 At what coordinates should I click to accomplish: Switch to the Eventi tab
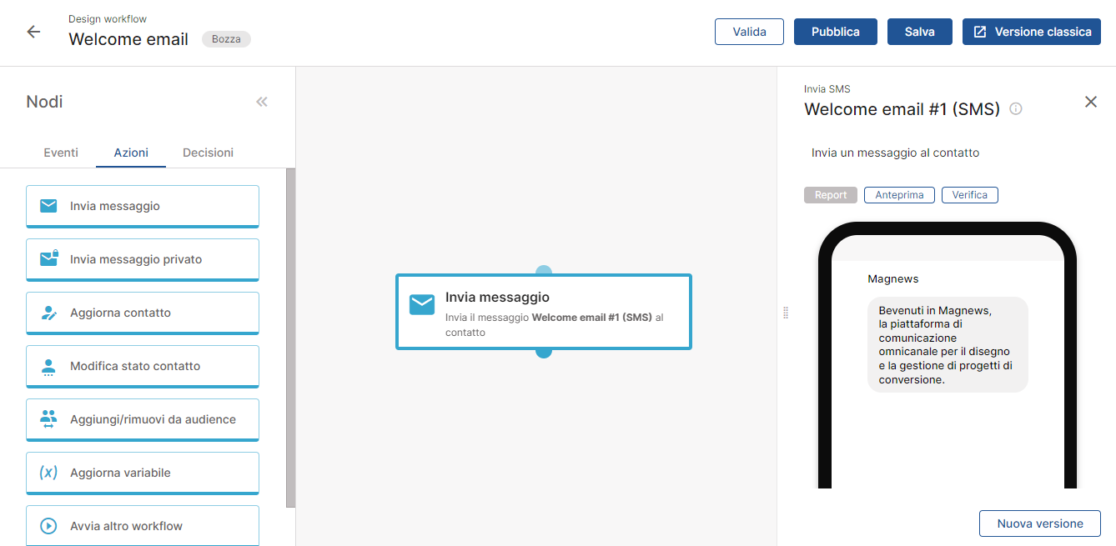click(x=61, y=153)
